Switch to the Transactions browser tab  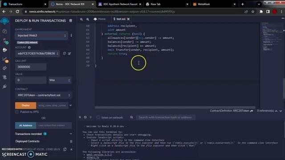coord(24,4)
